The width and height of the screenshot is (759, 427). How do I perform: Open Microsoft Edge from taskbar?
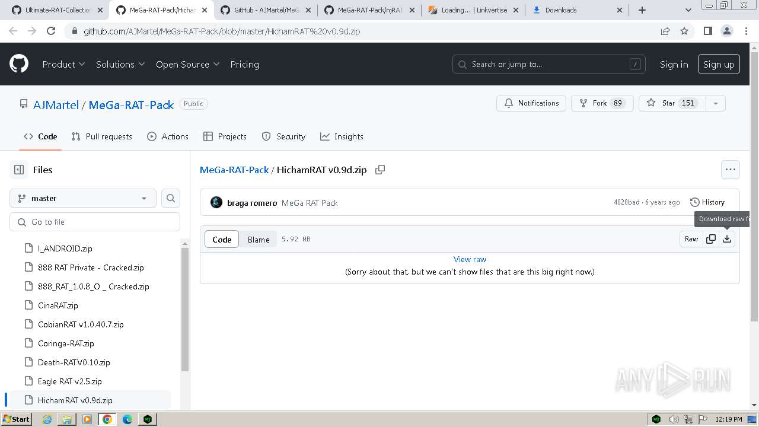[x=127, y=419]
